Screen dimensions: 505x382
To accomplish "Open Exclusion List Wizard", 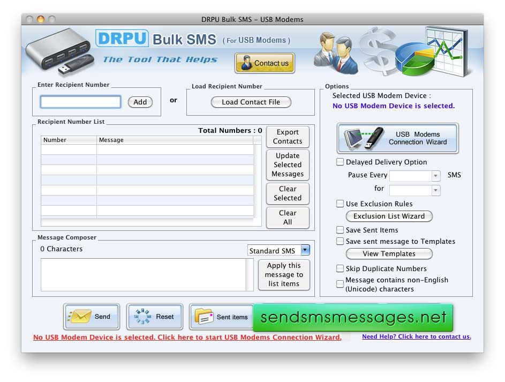I will tap(389, 216).
